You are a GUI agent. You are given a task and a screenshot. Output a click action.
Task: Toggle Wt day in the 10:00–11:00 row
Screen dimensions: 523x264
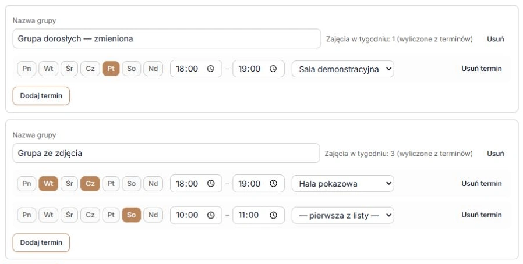tap(48, 215)
